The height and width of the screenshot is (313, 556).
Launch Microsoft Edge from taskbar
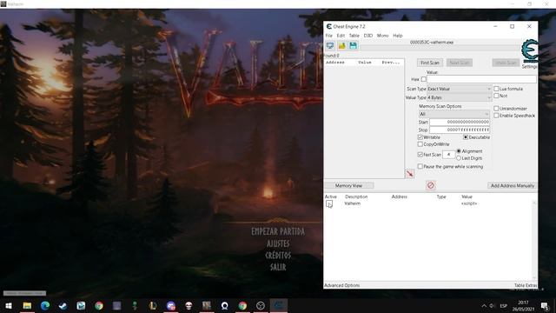45,305
